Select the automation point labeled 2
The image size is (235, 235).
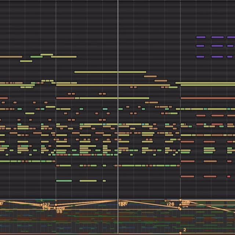click(x=180, y=233)
